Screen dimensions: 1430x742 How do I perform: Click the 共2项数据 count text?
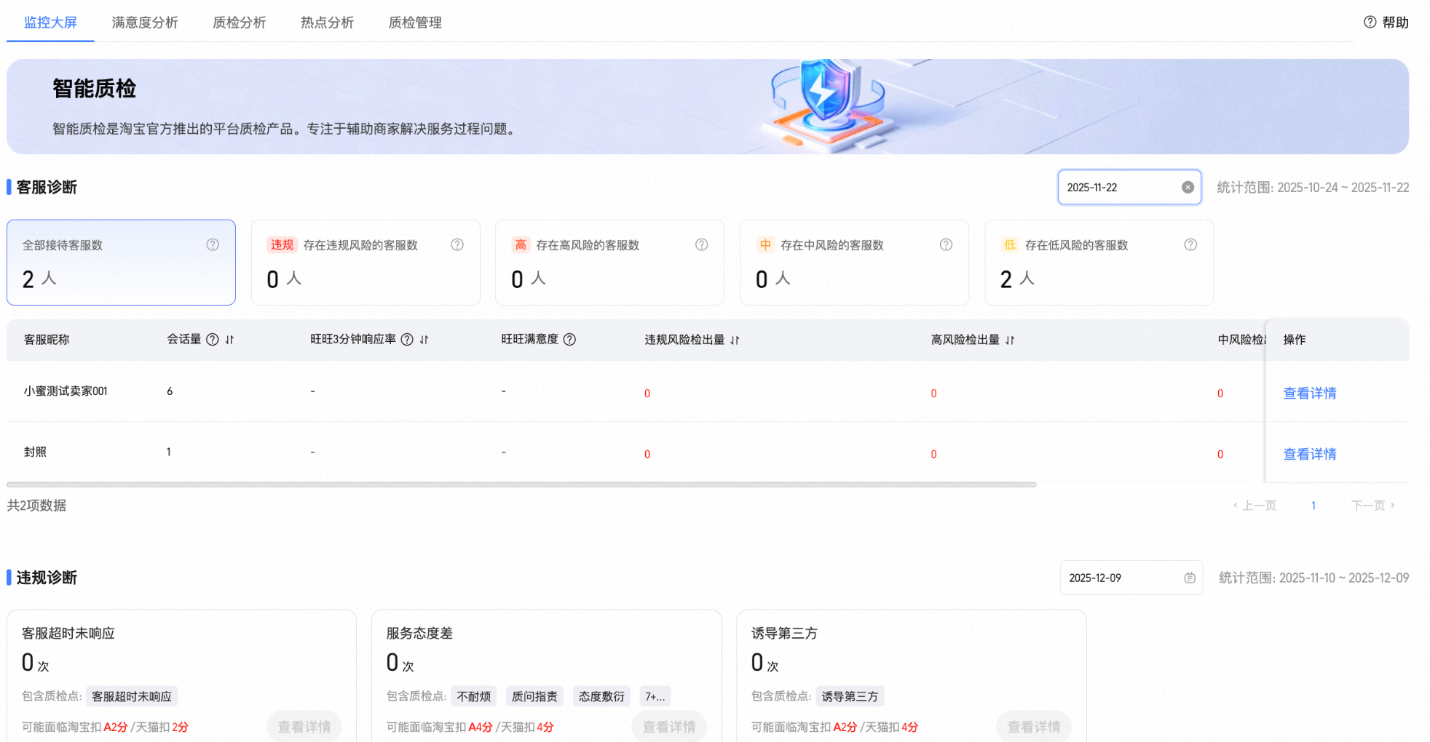[x=36, y=505]
